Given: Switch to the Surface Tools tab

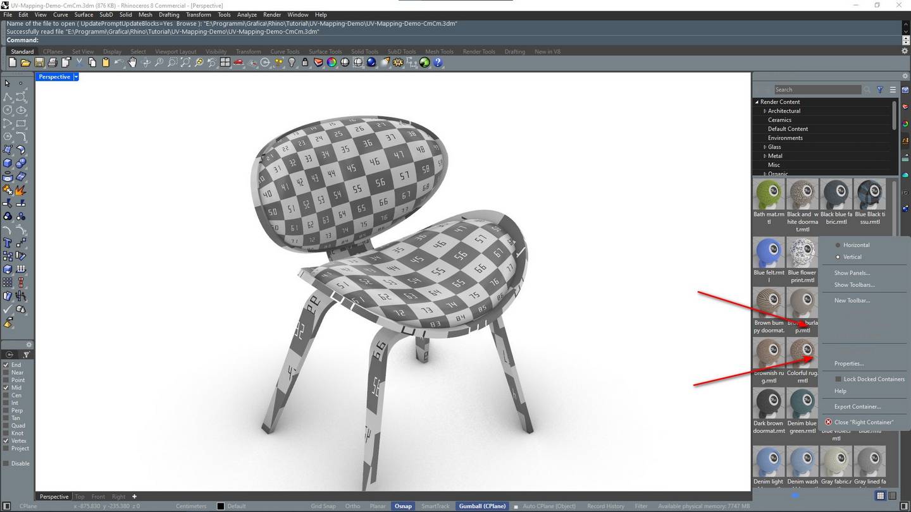Looking at the screenshot, I should click(325, 51).
